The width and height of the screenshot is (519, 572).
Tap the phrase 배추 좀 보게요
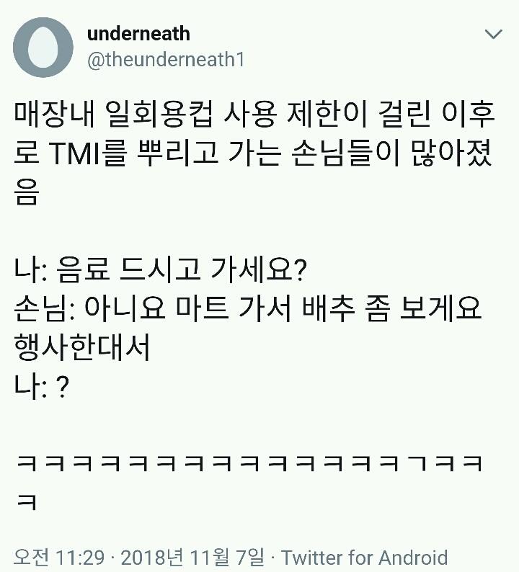pos(391,309)
